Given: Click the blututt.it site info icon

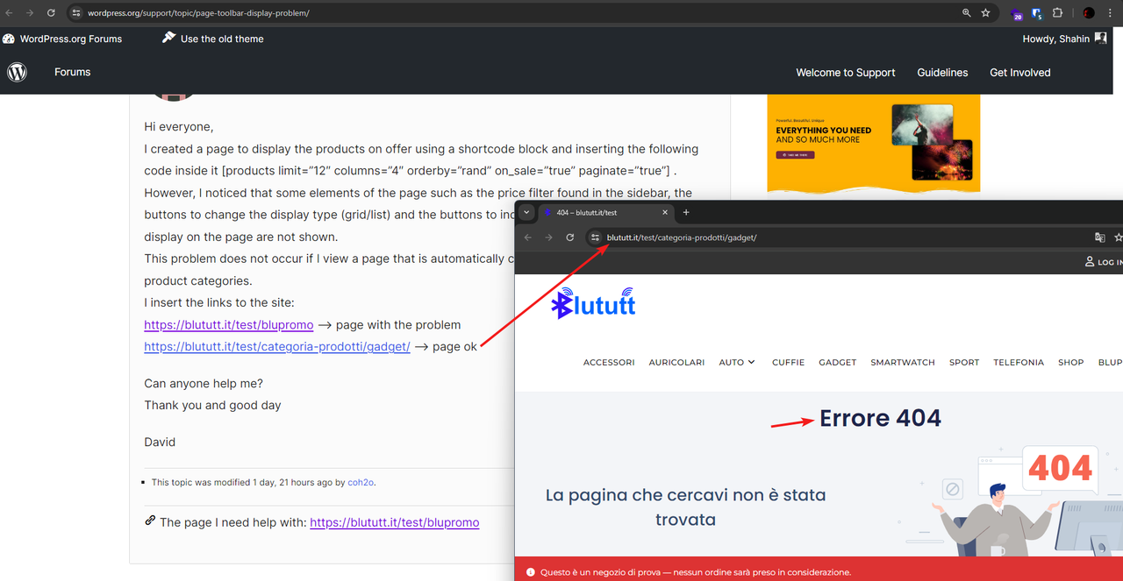Looking at the screenshot, I should [x=596, y=237].
